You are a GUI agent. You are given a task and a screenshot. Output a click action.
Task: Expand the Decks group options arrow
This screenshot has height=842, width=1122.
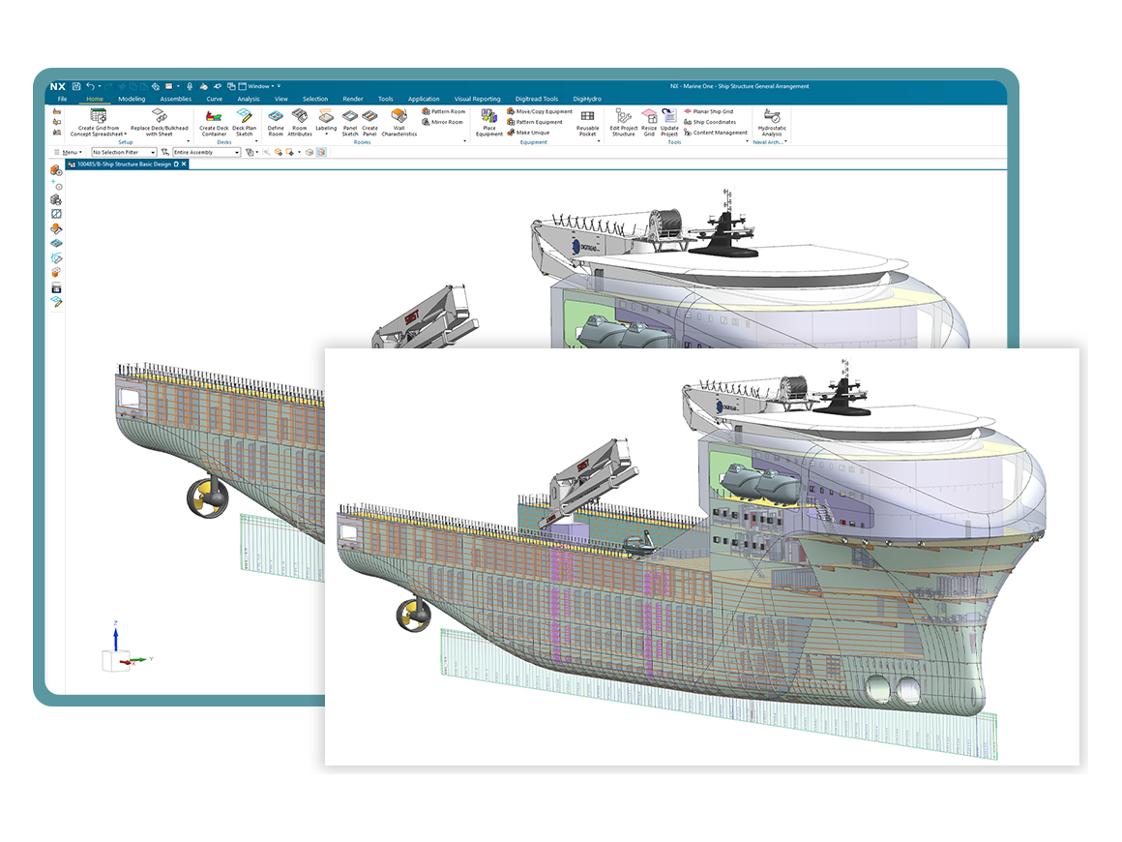point(256,141)
